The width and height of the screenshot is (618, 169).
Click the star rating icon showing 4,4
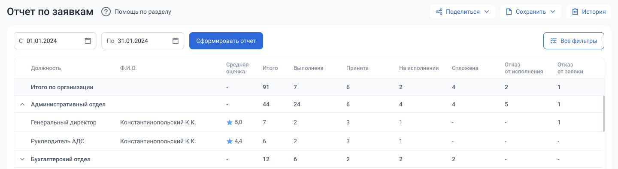click(229, 141)
